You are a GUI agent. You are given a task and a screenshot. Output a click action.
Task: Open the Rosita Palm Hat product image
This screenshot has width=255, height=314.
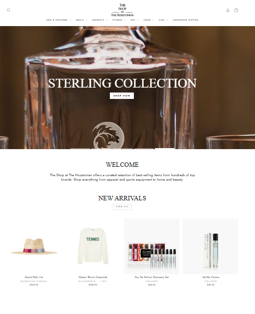coord(34,246)
